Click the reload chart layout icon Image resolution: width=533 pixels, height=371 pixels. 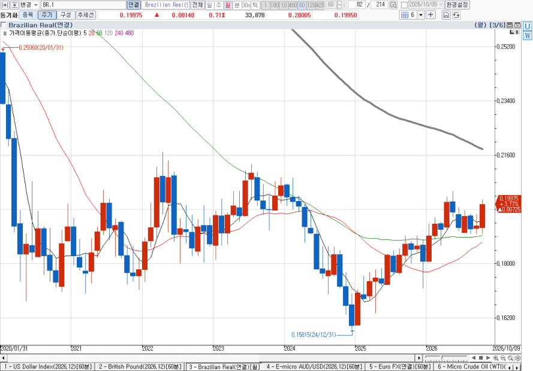(x=456, y=15)
